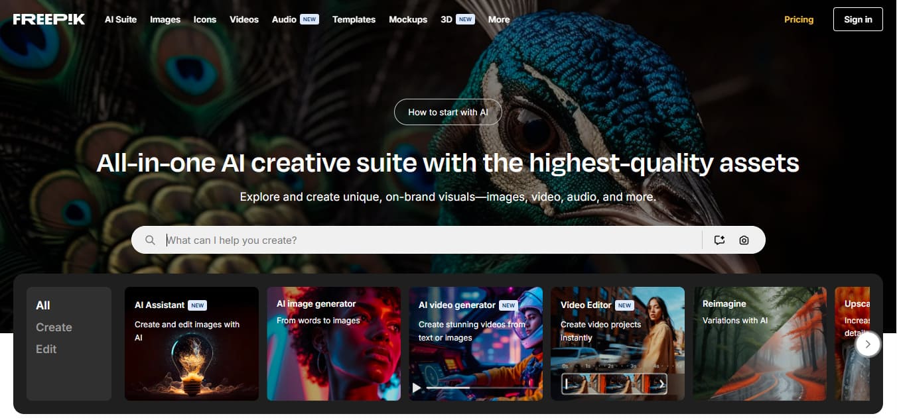The image size is (897, 420).
Task: Click the Sign in button
Action: pos(858,19)
